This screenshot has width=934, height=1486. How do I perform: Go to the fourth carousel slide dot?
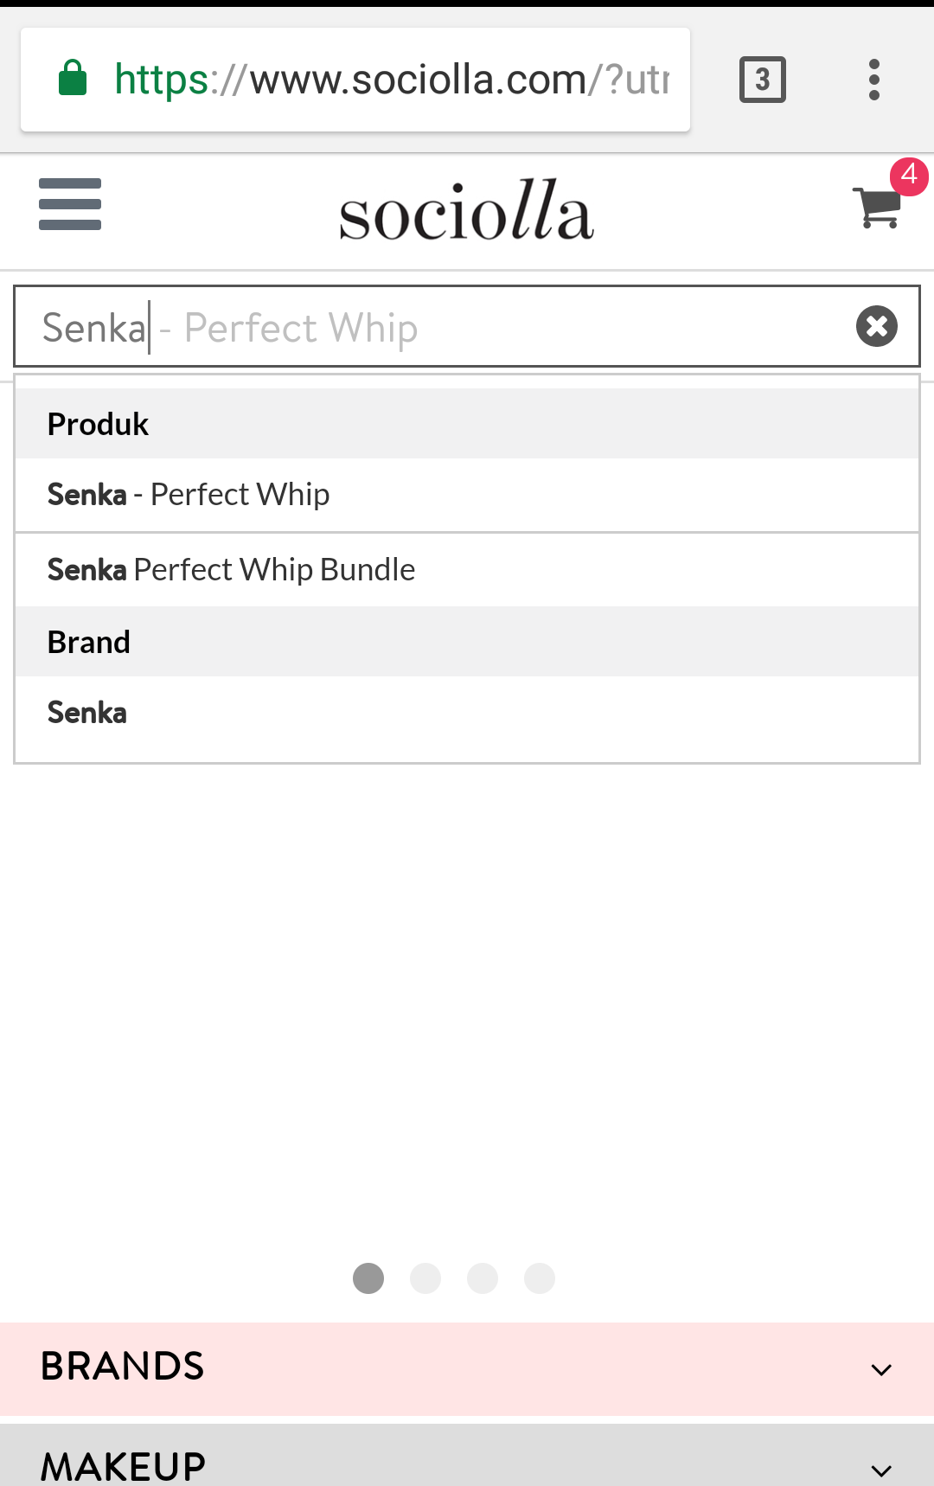tap(540, 1278)
